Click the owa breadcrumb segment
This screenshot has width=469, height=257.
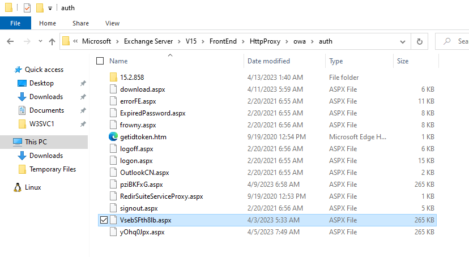[300, 41]
